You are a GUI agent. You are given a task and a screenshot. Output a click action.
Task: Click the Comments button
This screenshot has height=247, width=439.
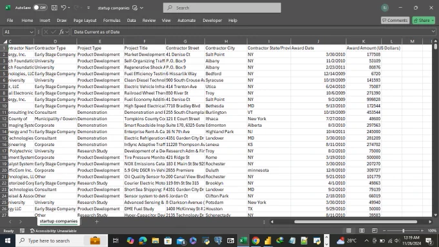395,21
